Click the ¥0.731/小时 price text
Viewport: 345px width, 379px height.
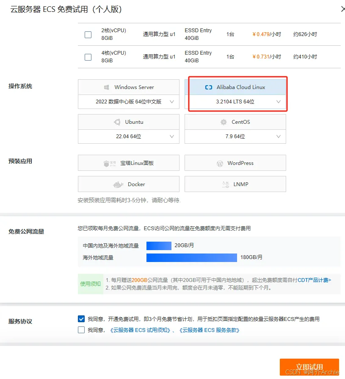(x=267, y=57)
